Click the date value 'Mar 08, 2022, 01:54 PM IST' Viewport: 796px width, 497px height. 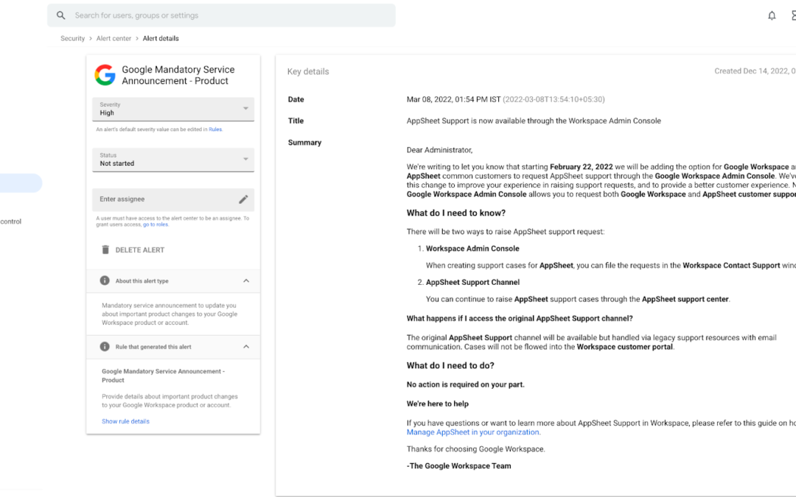(453, 99)
